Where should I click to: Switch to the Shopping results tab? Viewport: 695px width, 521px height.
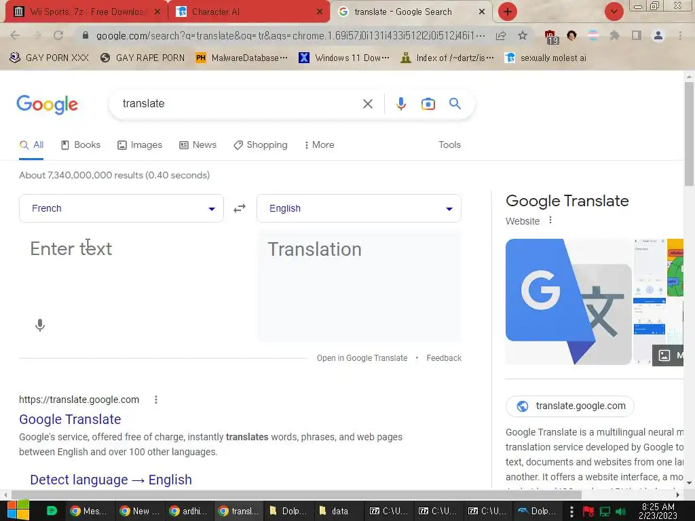pos(261,145)
